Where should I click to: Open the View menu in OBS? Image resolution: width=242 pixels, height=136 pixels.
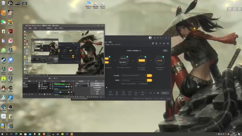tap(35, 28)
